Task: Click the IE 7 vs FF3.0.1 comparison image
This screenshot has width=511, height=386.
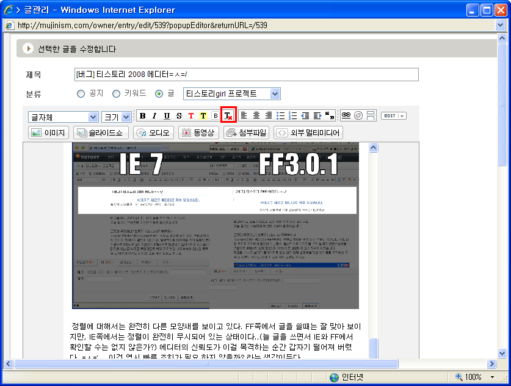Action: point(216,225)
